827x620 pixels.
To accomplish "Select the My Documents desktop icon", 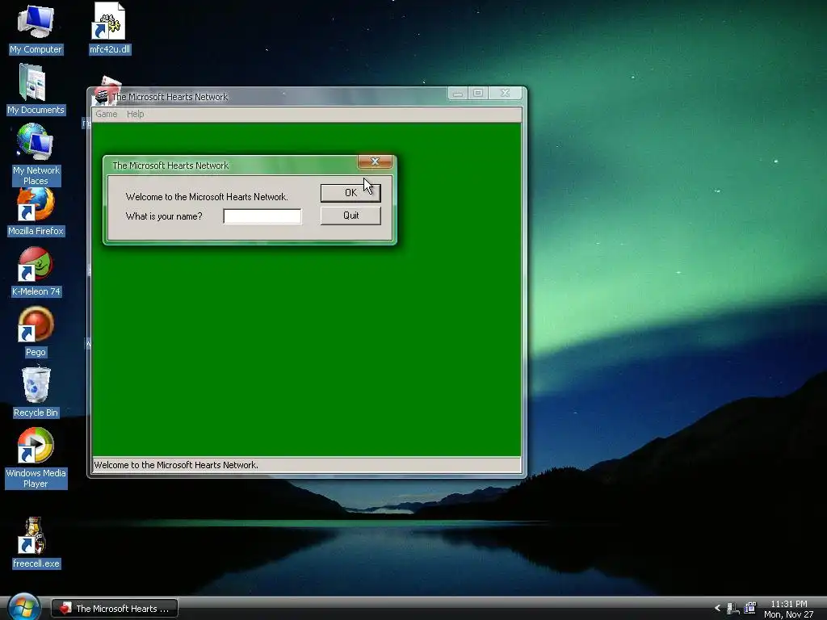I will (x=36, y=90).
